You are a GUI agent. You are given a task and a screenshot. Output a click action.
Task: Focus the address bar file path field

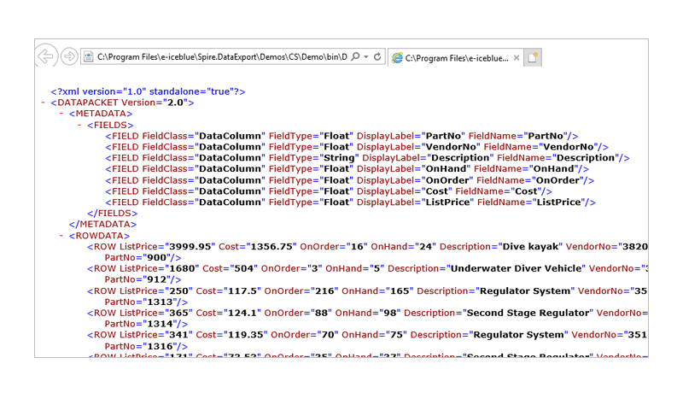[220, 57]
